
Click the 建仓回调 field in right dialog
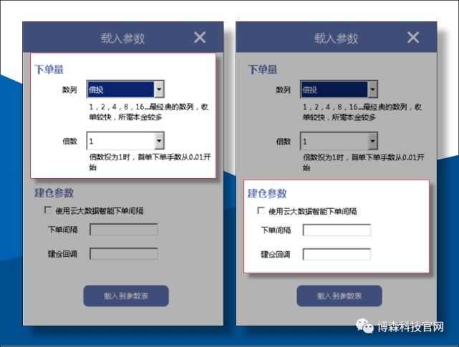[x=337, y=254]
